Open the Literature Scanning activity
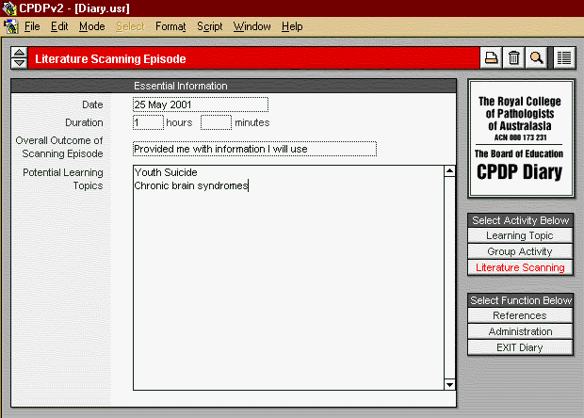Image resolution: width=584 pixels, height=418 pixels. click(x=520, y=267)
